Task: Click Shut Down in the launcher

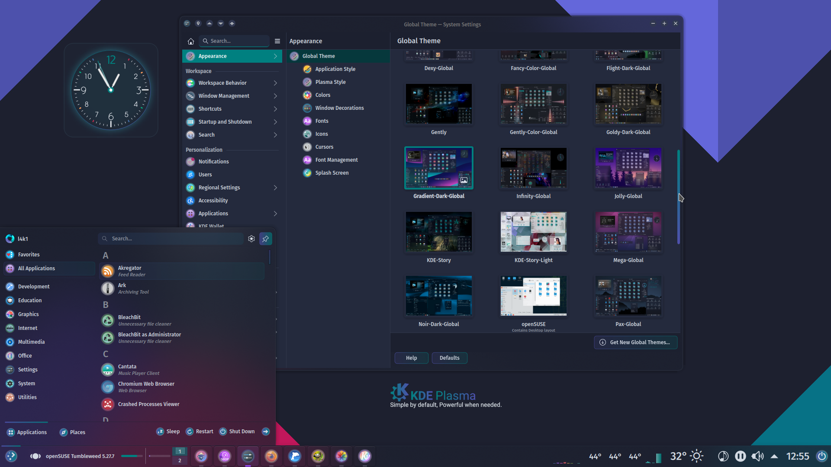Action: 237,432
